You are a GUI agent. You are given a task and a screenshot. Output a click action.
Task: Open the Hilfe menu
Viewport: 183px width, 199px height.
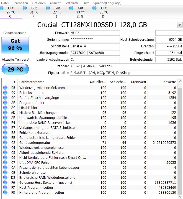(86, 3)
